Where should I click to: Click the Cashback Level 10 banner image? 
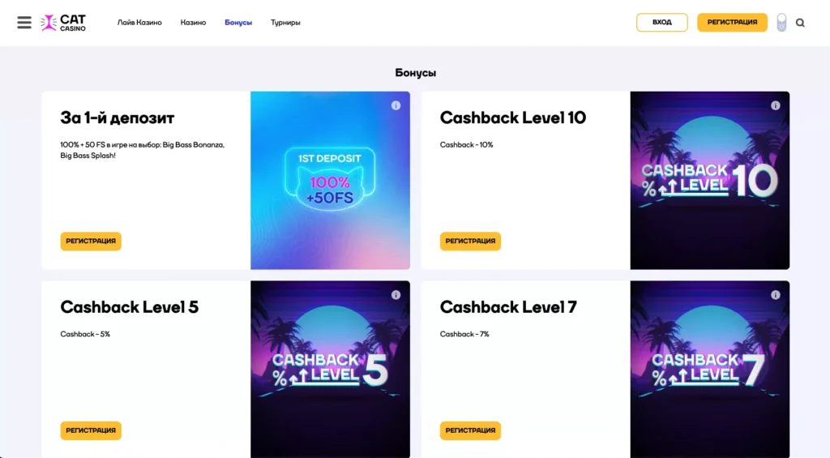[x=710, y=181]
